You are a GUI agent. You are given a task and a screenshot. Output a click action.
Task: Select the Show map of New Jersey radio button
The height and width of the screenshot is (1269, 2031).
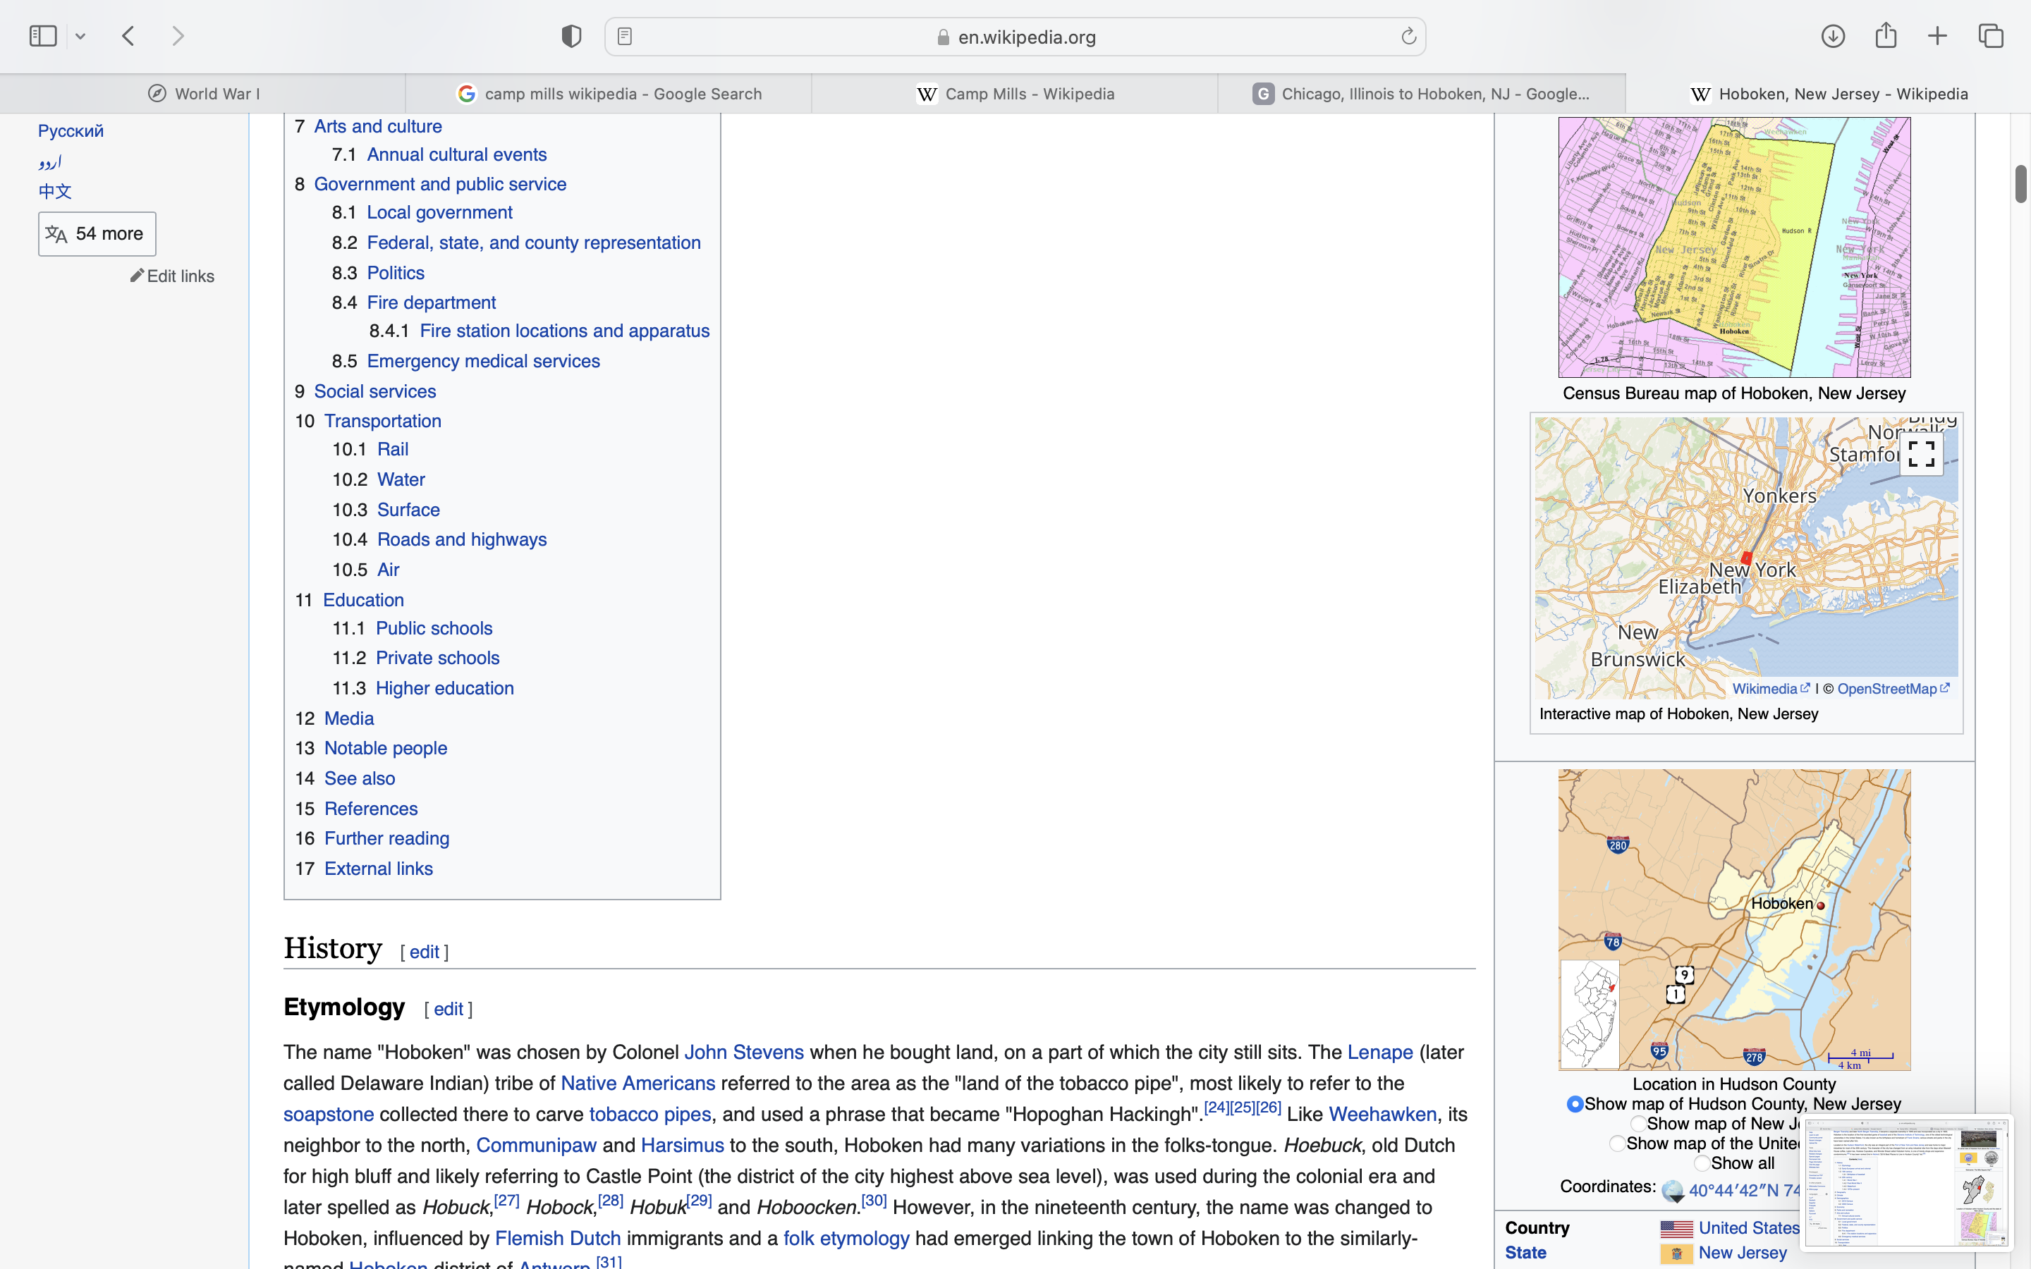[1638, 1124]
